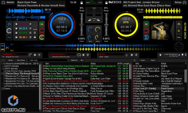Select Mastermix Pro Dance 23 folder

(x=23, y=76)
